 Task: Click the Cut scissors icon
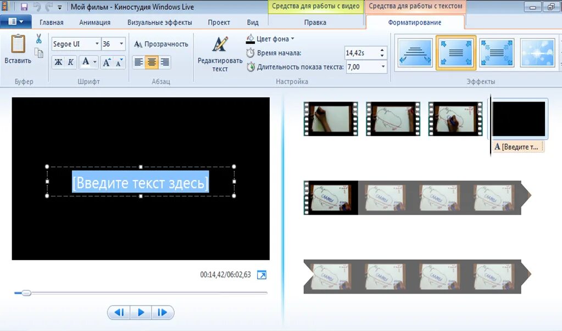[x=38, y=38]
